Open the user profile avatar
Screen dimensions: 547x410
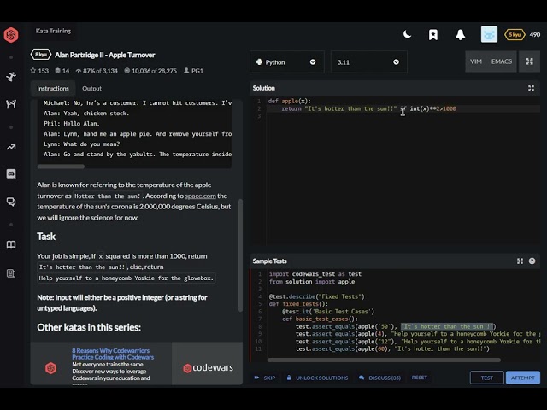coord(489,34)
